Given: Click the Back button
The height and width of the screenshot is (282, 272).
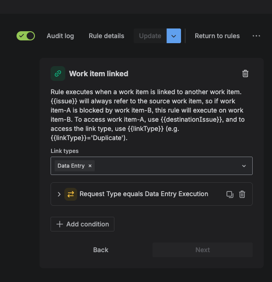Looking at the screenshot, I should click(101, 250).
